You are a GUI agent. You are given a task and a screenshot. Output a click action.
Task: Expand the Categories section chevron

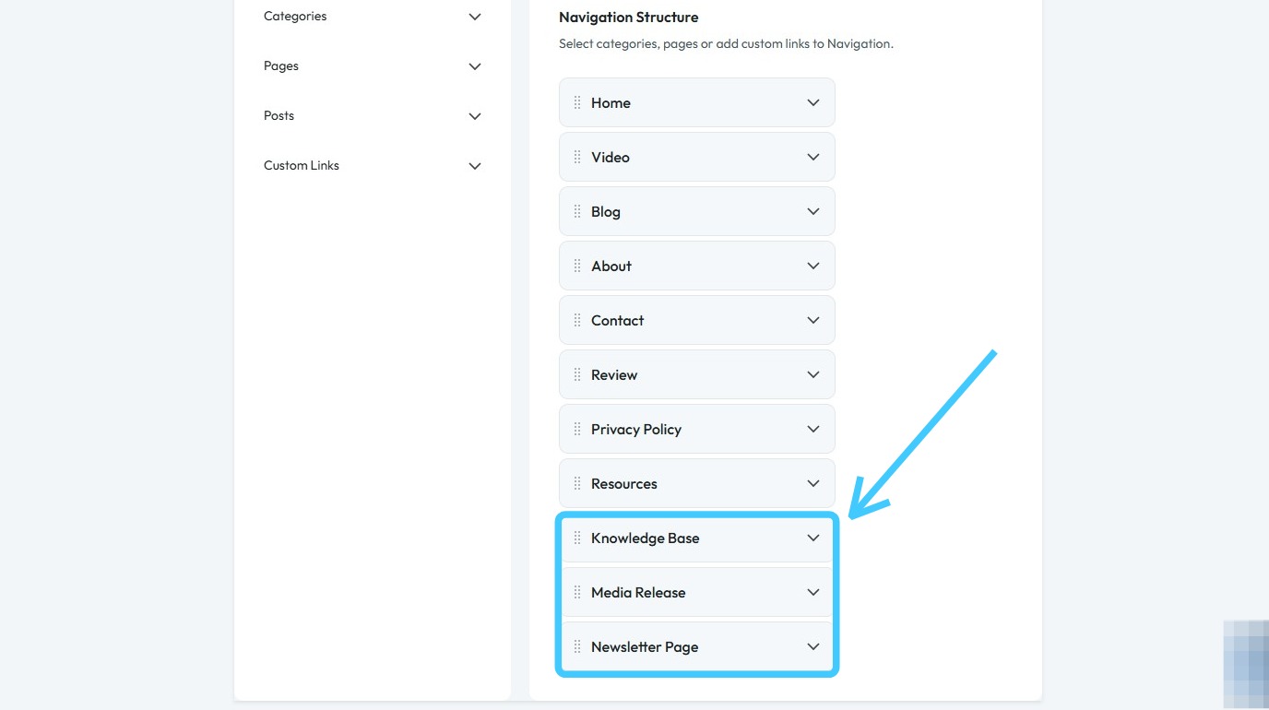click(475, 17)
